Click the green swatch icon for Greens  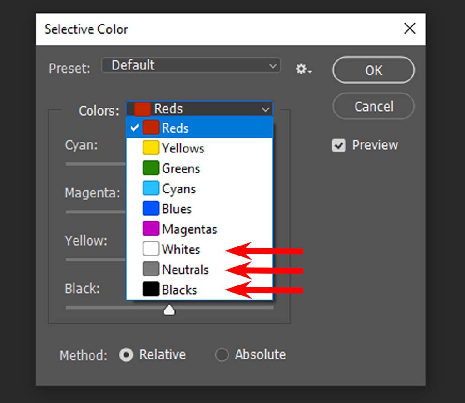click(151, 168)
